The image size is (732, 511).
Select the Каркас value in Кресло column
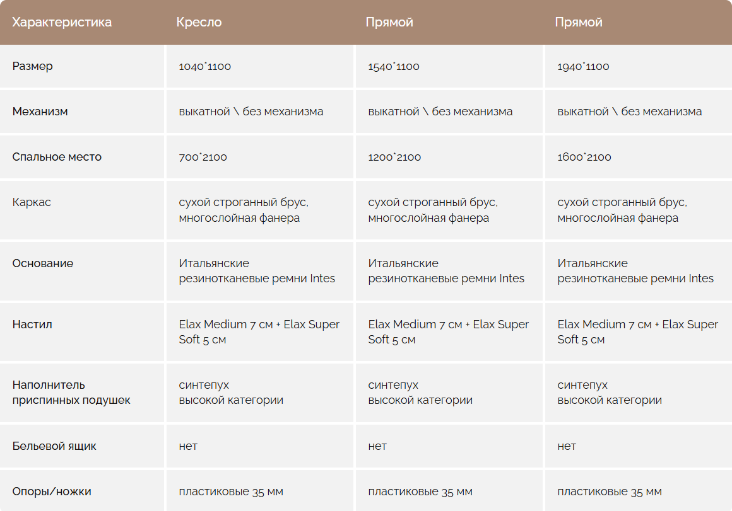pyautogui.click(x=244, y=210)
